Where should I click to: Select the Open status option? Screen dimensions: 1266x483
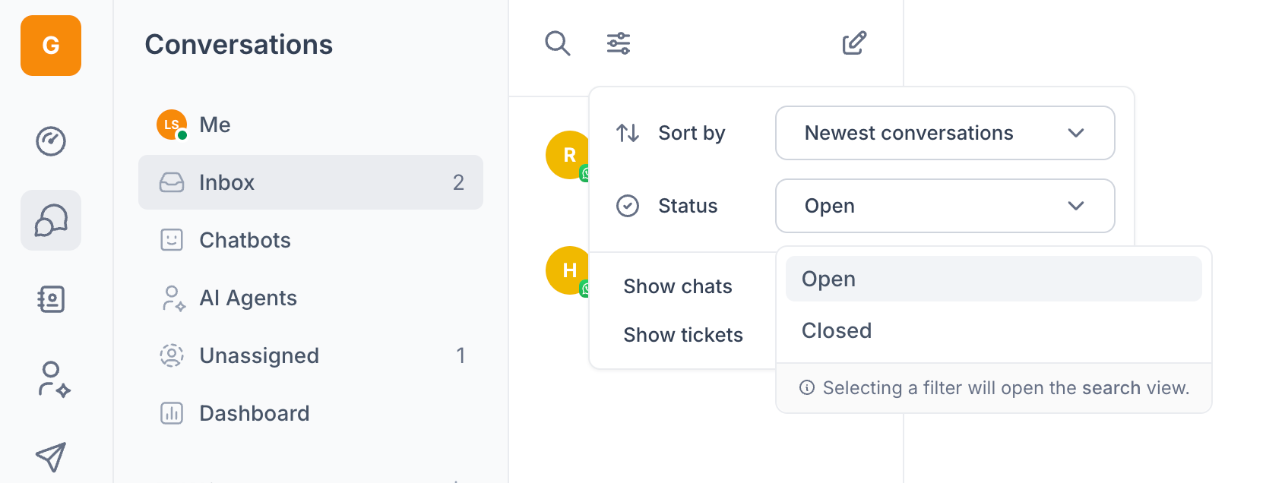pyautogui.click(x=993, y=279)
